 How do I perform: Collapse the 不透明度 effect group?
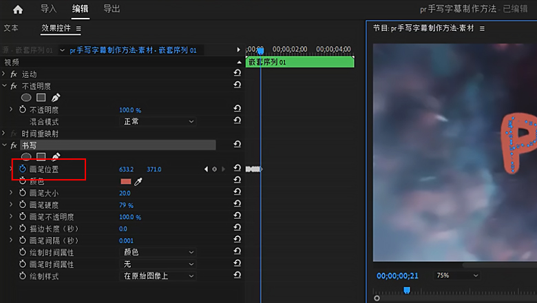(4, 86)
